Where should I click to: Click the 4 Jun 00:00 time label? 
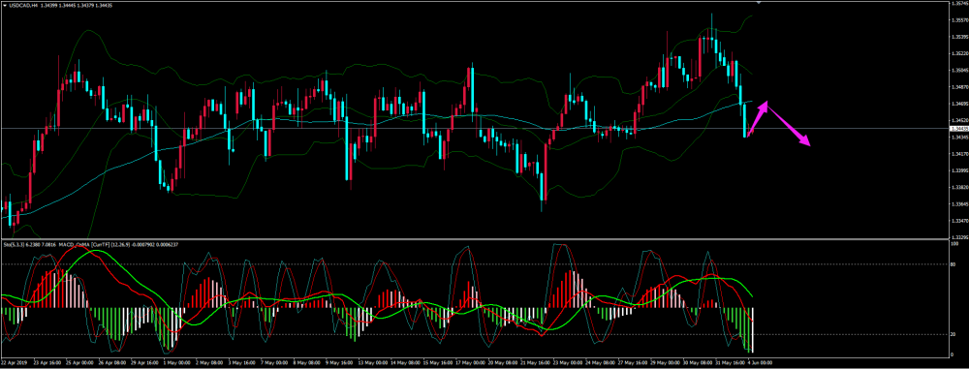click(x=760, y=363)
